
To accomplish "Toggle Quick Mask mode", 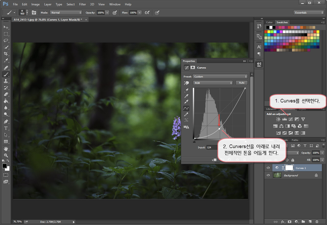I will point(6,175).
